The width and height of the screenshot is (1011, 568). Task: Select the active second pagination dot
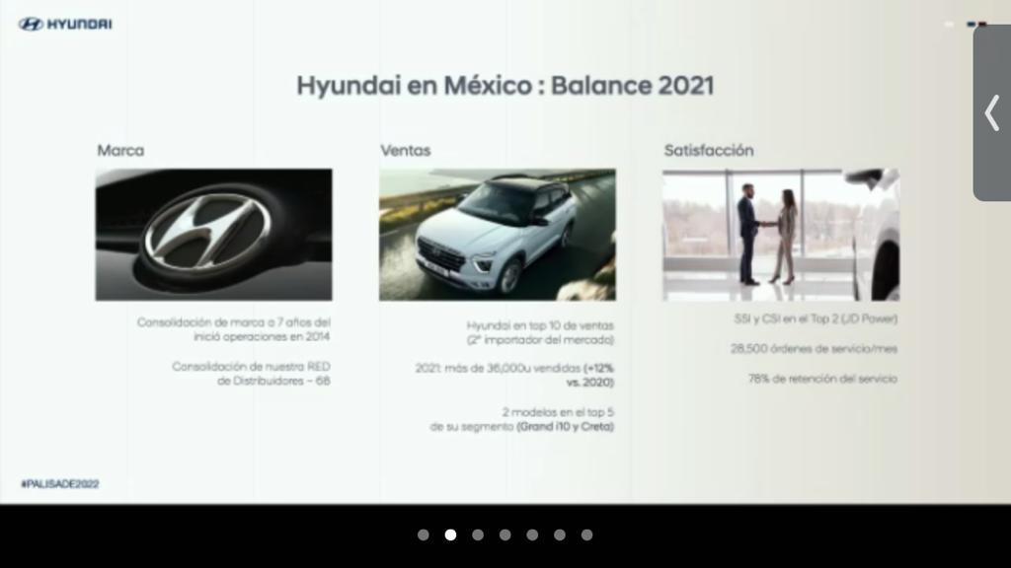[x=450, y=534]
